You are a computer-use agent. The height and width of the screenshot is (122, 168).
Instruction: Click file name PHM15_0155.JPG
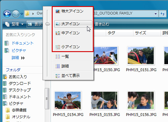coord(104,115)
